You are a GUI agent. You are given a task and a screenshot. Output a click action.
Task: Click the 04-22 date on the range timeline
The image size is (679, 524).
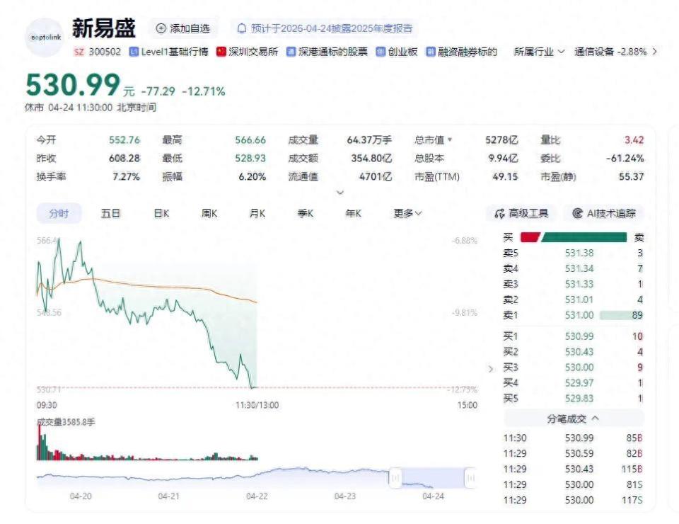257,496
